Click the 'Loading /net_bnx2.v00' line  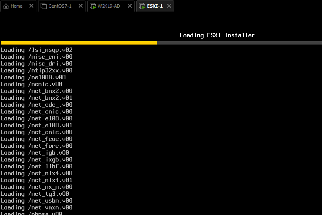(x=36, y=91)
